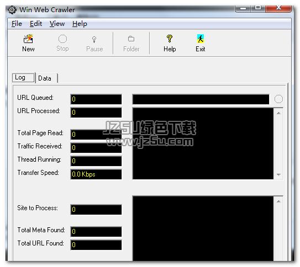Minimize the Win Web Crawler window
300x267 pixels.
click(x=243, y=8)
